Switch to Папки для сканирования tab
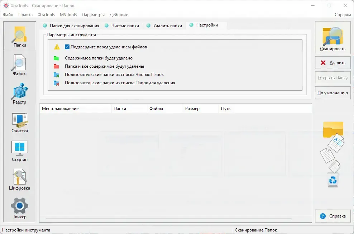This screenshot has width=354, height=234. 71,26
